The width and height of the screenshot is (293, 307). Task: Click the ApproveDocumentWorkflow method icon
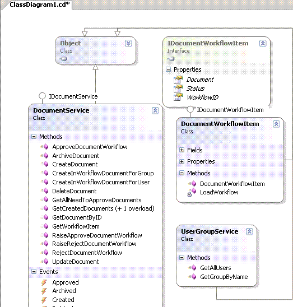pos(44,147)
